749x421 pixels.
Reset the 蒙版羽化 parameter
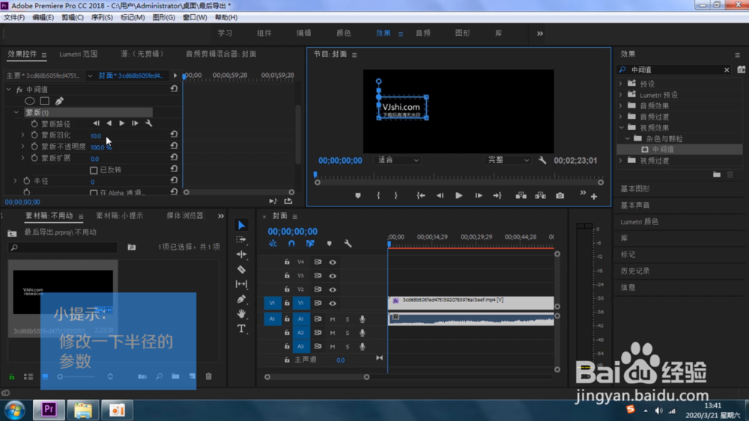click(x=174, y=135)
